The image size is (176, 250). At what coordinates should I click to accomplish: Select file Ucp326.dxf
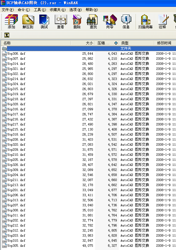[16, 165]
